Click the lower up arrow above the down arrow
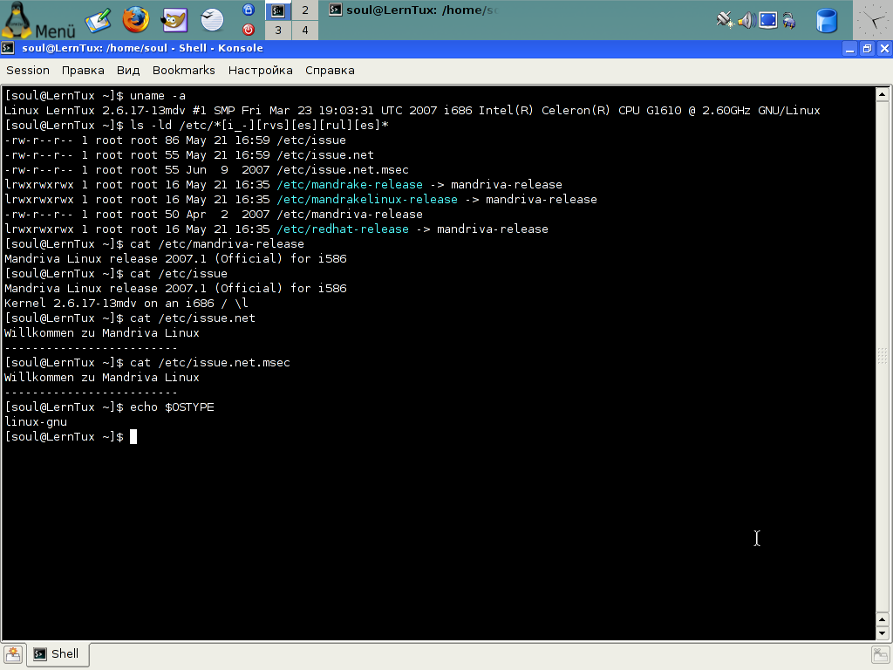This screenshot has height=670, width=893. [883, 619]
